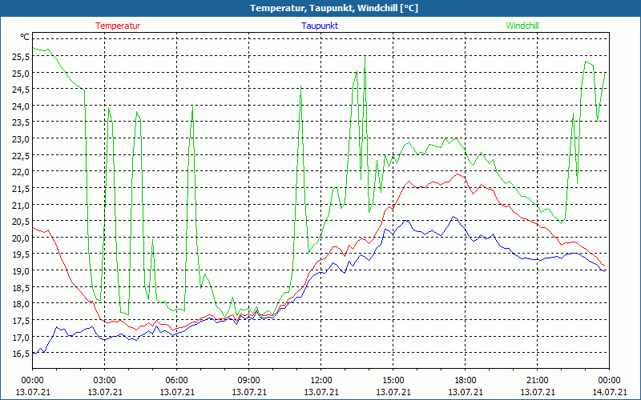Click the green Windchill legend label
This screenshot has height=400, width=641.
click(x=522, y=26)
